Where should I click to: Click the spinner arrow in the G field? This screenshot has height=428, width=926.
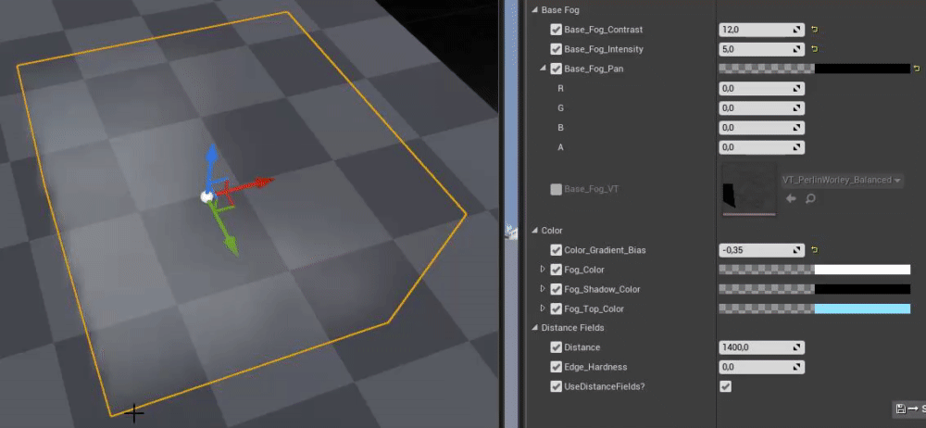797,108
